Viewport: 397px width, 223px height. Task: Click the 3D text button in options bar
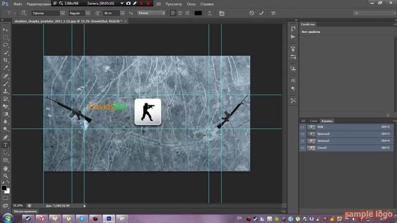tap(273, 13)
